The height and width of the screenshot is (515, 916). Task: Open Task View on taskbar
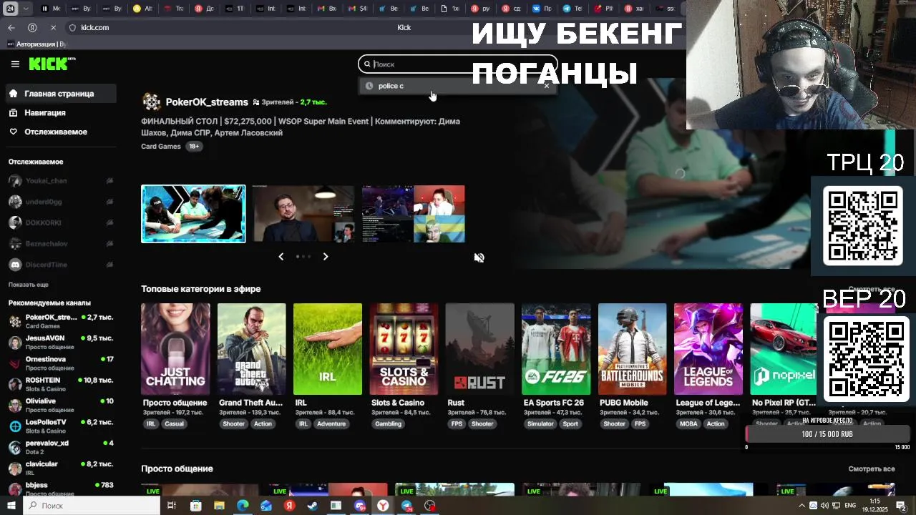172,506
